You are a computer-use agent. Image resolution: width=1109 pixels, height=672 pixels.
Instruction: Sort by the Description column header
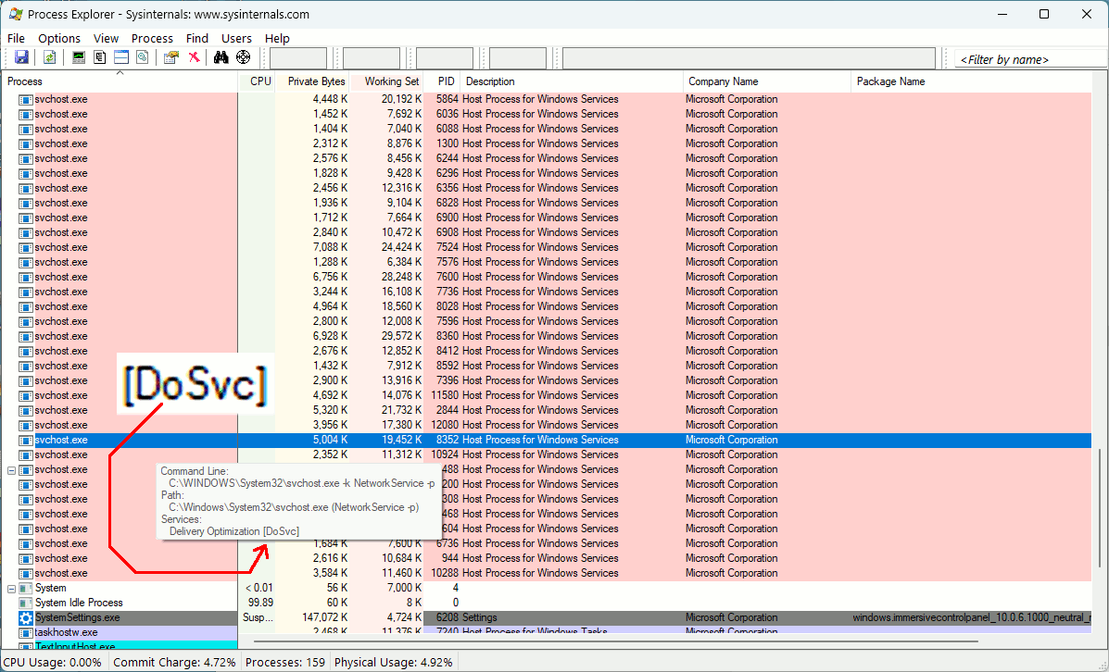coord(572,81)
